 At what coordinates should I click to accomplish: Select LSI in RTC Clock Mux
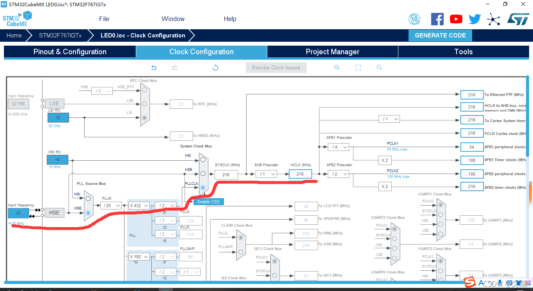(145, 117)
